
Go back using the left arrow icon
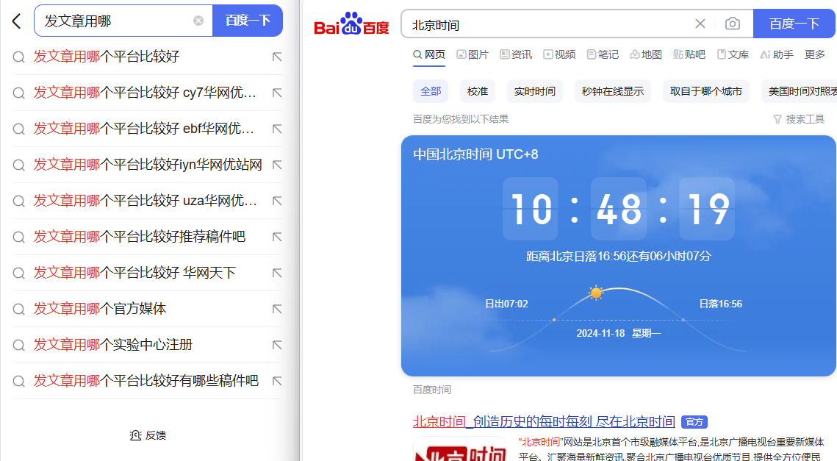pos(17,21)
